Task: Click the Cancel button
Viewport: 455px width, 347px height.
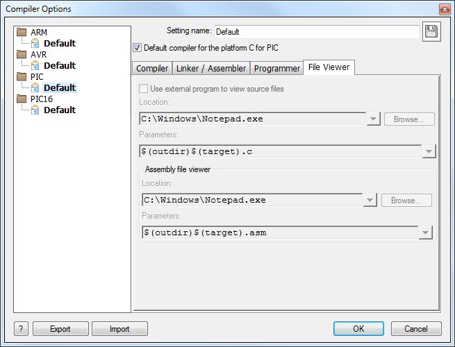Action: 416,329
